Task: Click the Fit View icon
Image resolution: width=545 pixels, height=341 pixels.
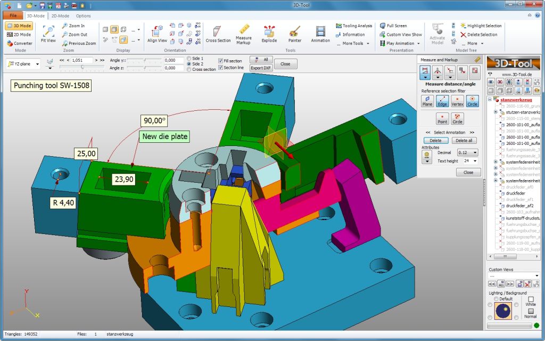Action: tap(48, 33)
